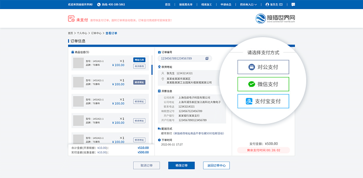This screenshot has width=363, height=178.
Task: Click the 商品信息 section icon
Action: (x=73, y=52)
